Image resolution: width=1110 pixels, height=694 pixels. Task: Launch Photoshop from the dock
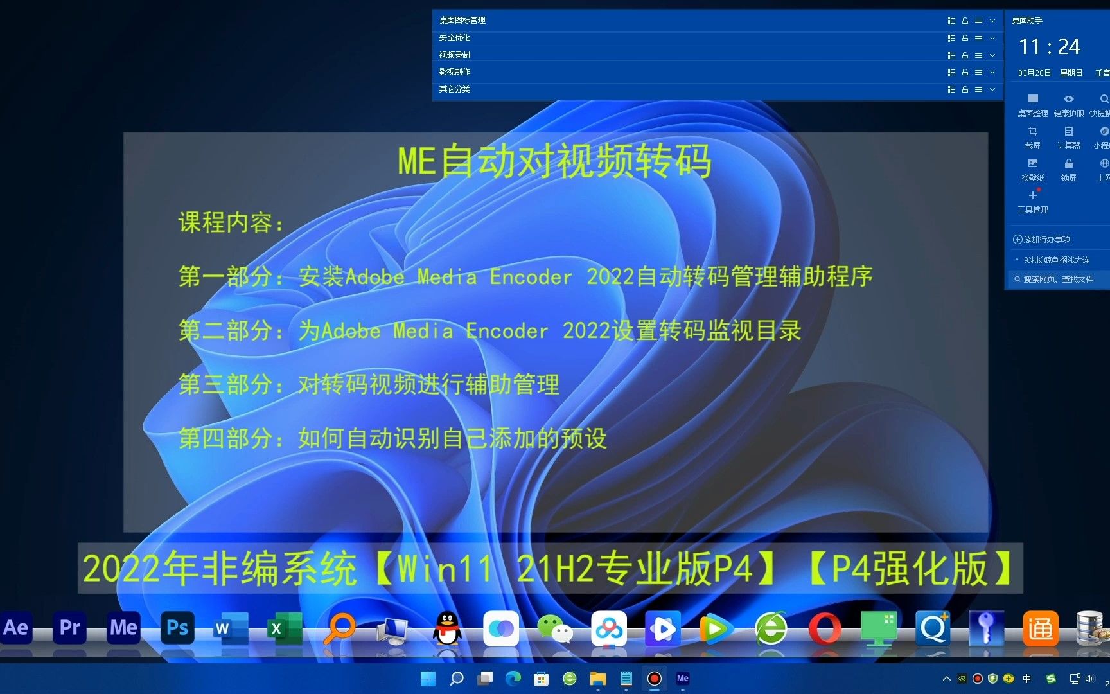click(x=177, y=628)
